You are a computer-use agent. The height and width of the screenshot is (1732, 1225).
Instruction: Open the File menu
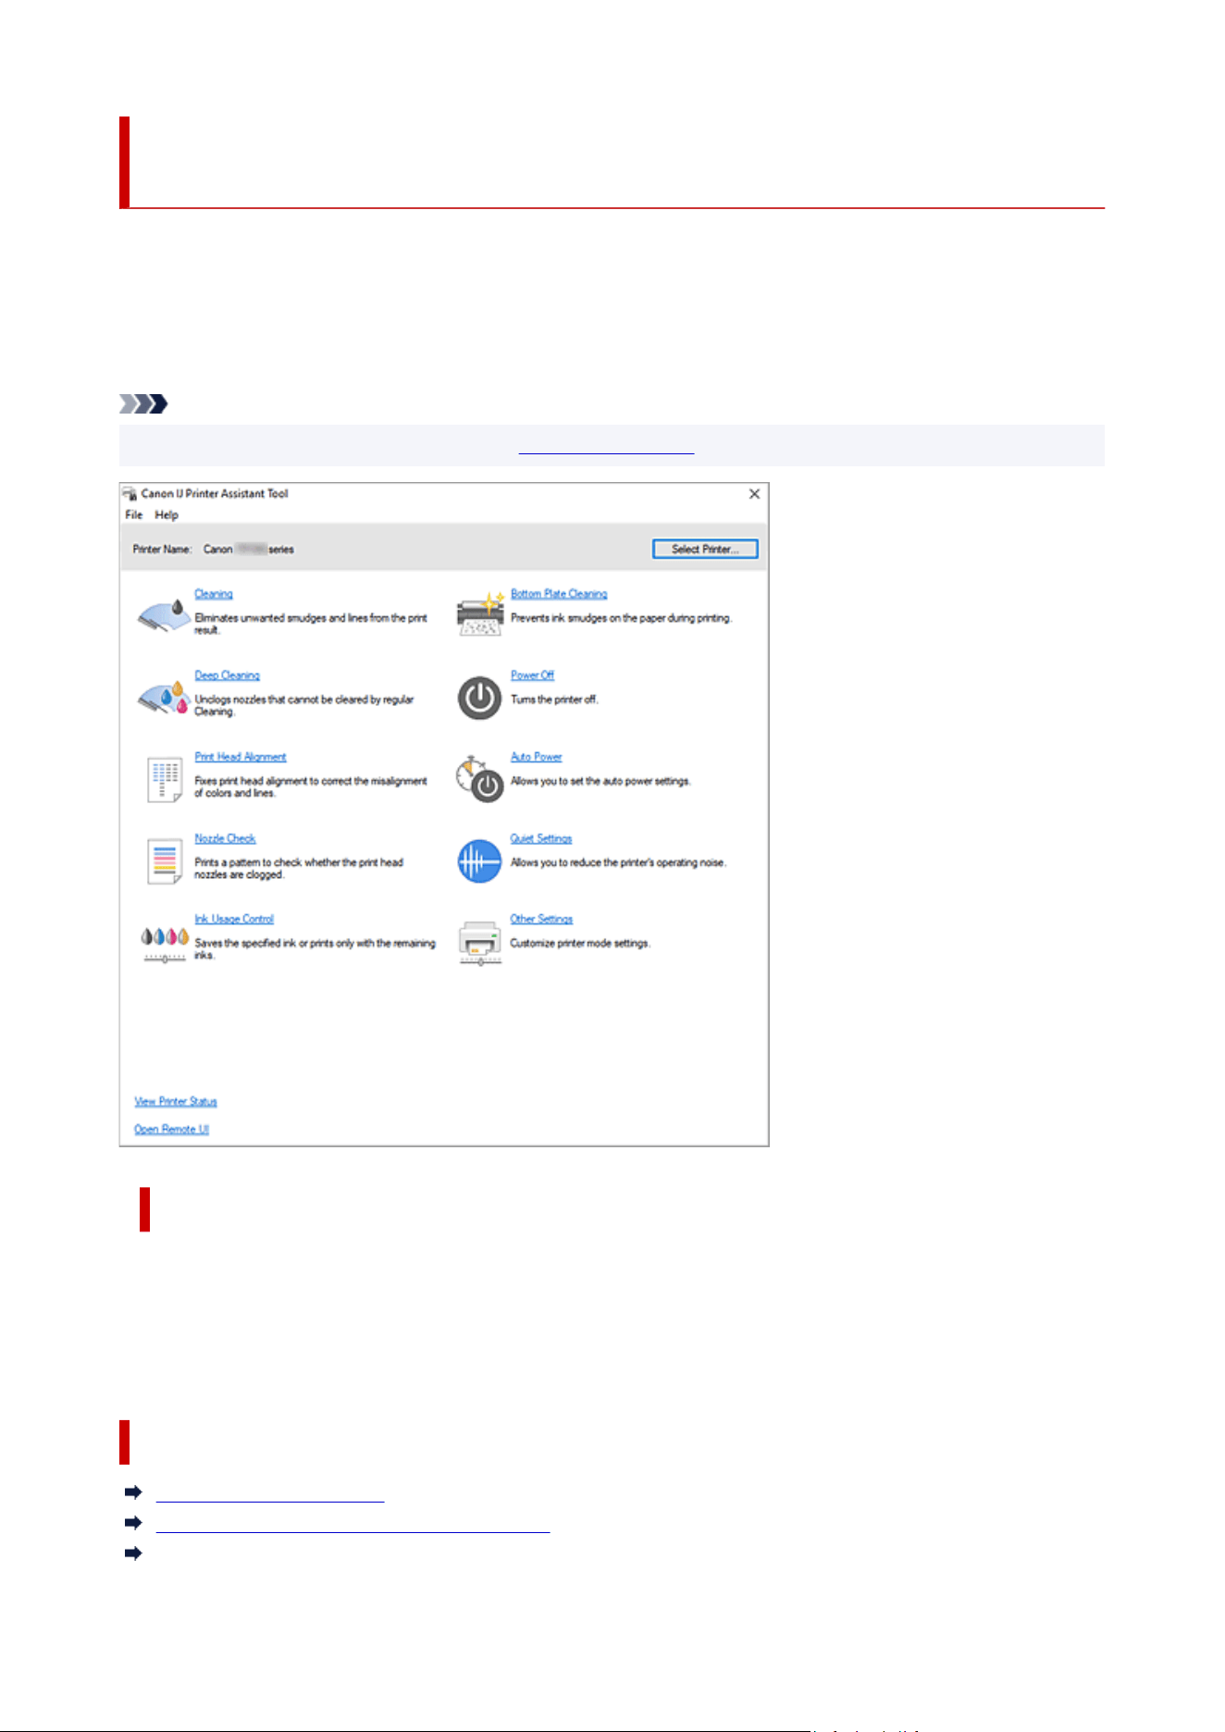[134, 515]
